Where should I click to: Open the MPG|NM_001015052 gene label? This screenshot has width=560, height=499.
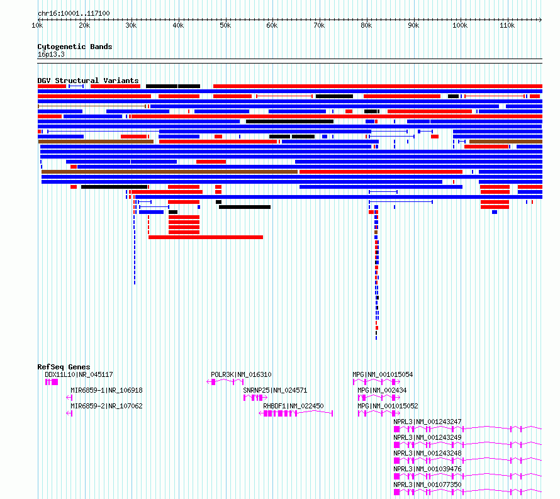pyautogui.click(x=388, y=406)
